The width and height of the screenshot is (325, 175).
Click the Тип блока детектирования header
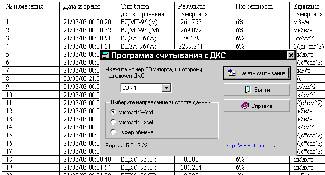pos(142,10)
